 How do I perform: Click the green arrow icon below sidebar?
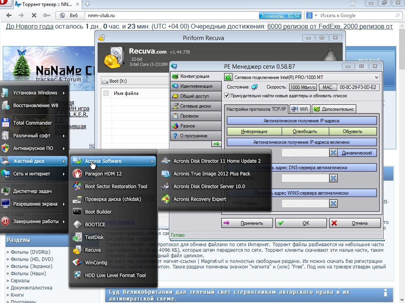pos(216,144)
